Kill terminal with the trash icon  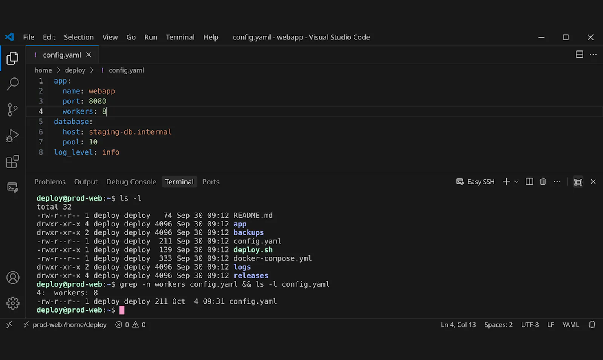click(x=543, y=181)
